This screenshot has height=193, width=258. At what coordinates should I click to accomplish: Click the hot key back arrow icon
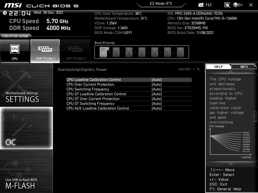click(x=198, y=69)
